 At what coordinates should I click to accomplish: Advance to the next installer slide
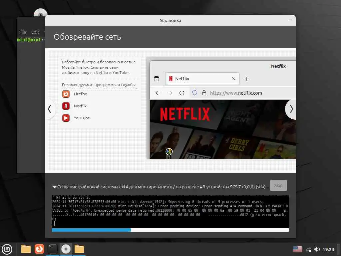291,109
